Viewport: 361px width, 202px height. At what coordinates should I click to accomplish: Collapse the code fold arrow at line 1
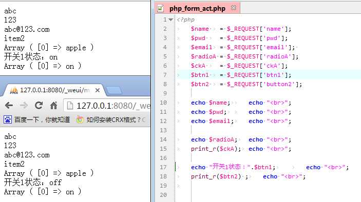(x=170, y=20)
